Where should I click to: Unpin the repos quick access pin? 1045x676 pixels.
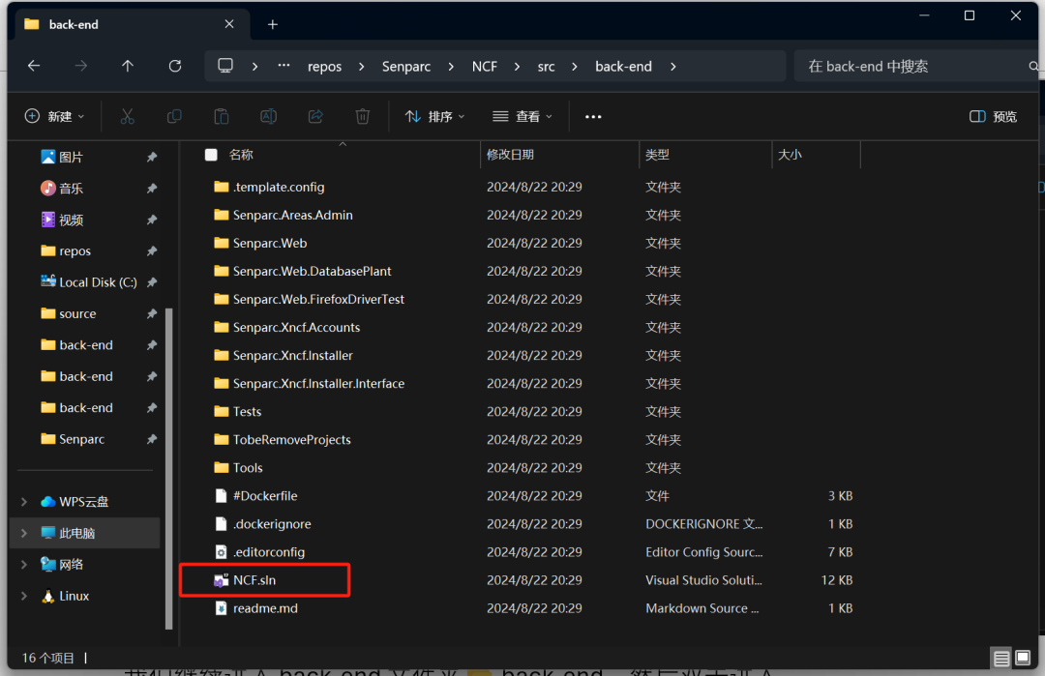coord(152,251)
